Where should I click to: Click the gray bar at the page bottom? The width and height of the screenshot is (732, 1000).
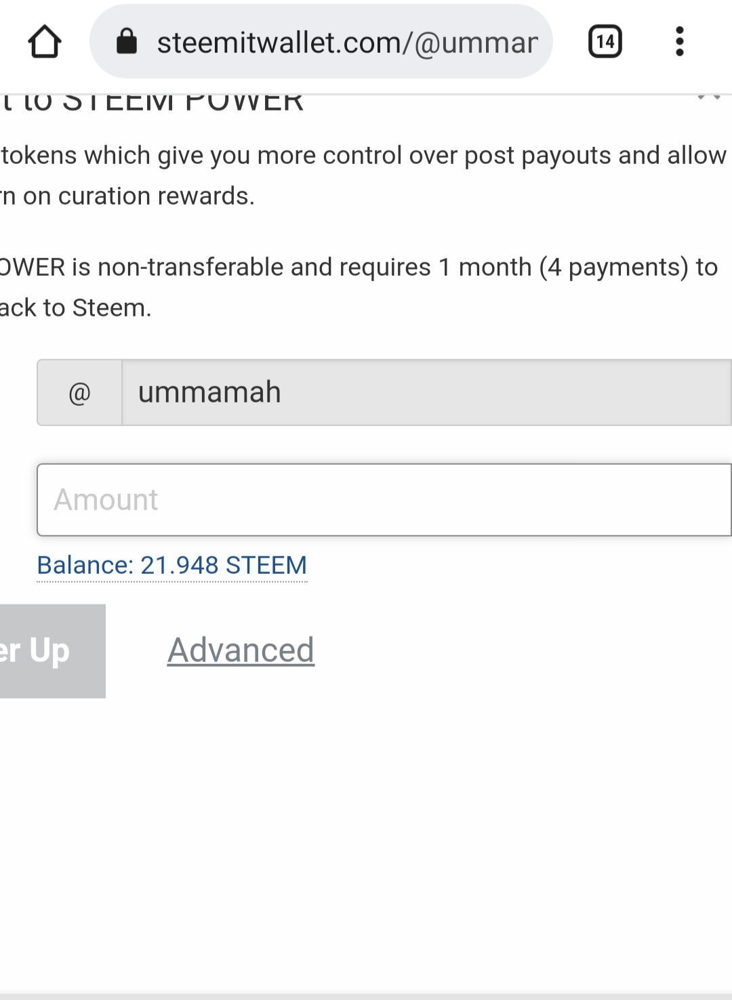[366, 997]
